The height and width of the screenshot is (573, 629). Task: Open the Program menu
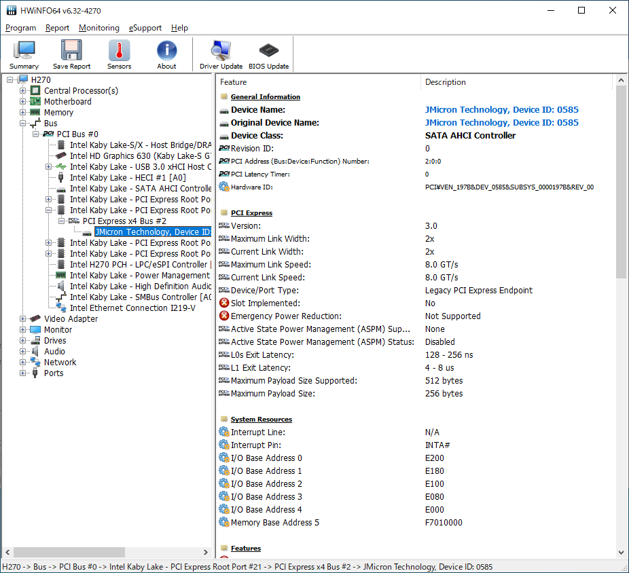pos(21,28)
